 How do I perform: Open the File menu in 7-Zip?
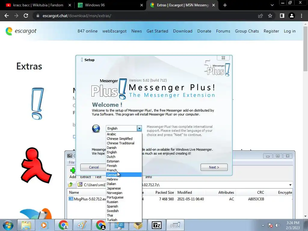pos(72,162)
